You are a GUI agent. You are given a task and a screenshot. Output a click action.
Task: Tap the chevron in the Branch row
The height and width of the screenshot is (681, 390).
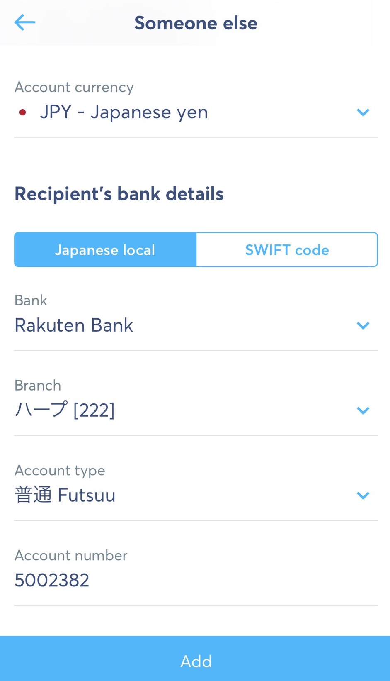point(363,411)
